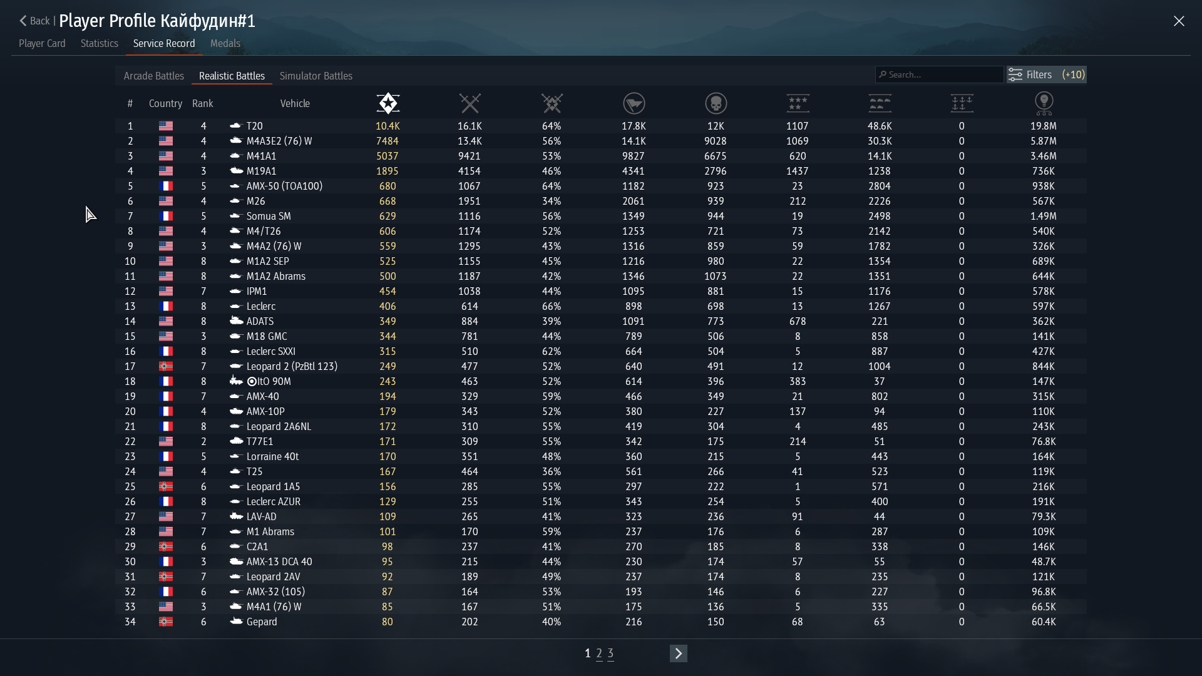Sort by naval kills anchors icon
The image size is (1202, 676).
coord(962,103)
